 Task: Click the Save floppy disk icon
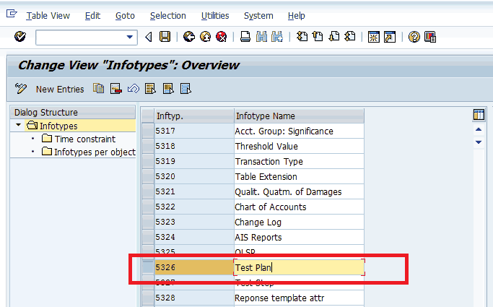coord(165,37)
